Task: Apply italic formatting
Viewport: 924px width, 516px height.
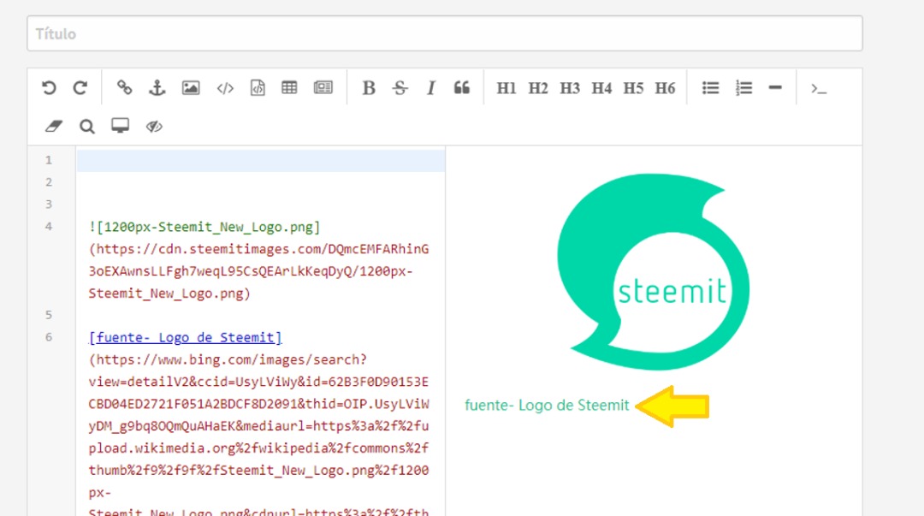Action: point(430,88)
